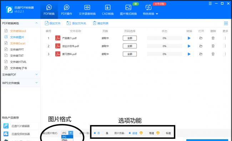Toggle the grid view icon

point(226,23)
